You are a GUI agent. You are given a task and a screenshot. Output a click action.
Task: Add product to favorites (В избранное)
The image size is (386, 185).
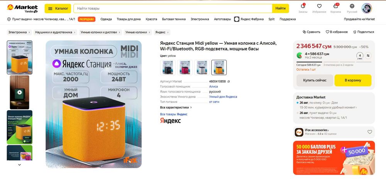(x=337, y=32)
